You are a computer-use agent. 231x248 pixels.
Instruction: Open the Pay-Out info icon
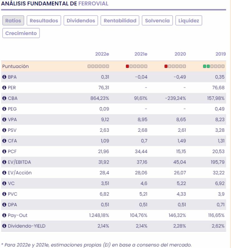pyautogui.click(x=4, y=216)
